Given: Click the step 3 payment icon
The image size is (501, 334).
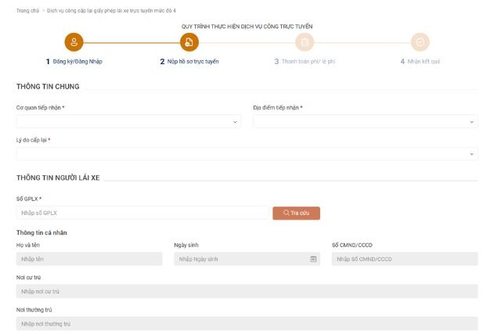Looking at the screenshot, I should [x=305, y=42].
